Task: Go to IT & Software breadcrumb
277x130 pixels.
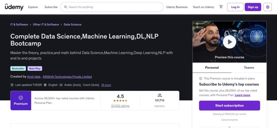Action: (x=19, y=25)
